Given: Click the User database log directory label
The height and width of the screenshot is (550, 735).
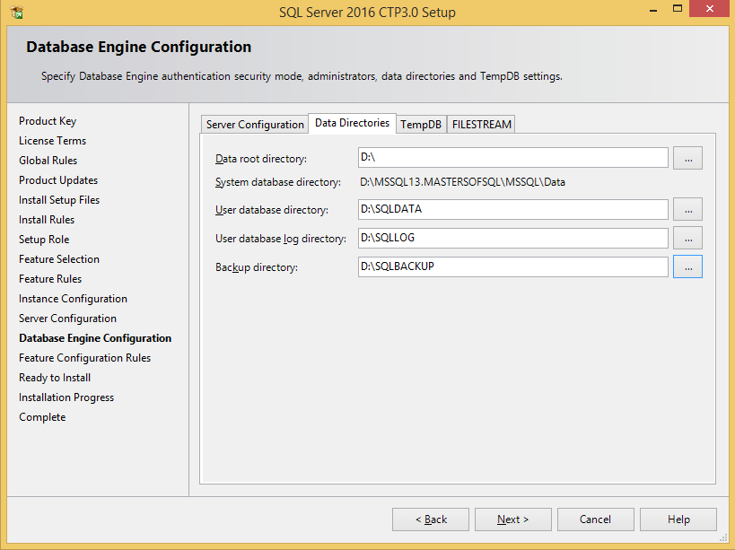Looking at the screenshot, I should 281,239.
